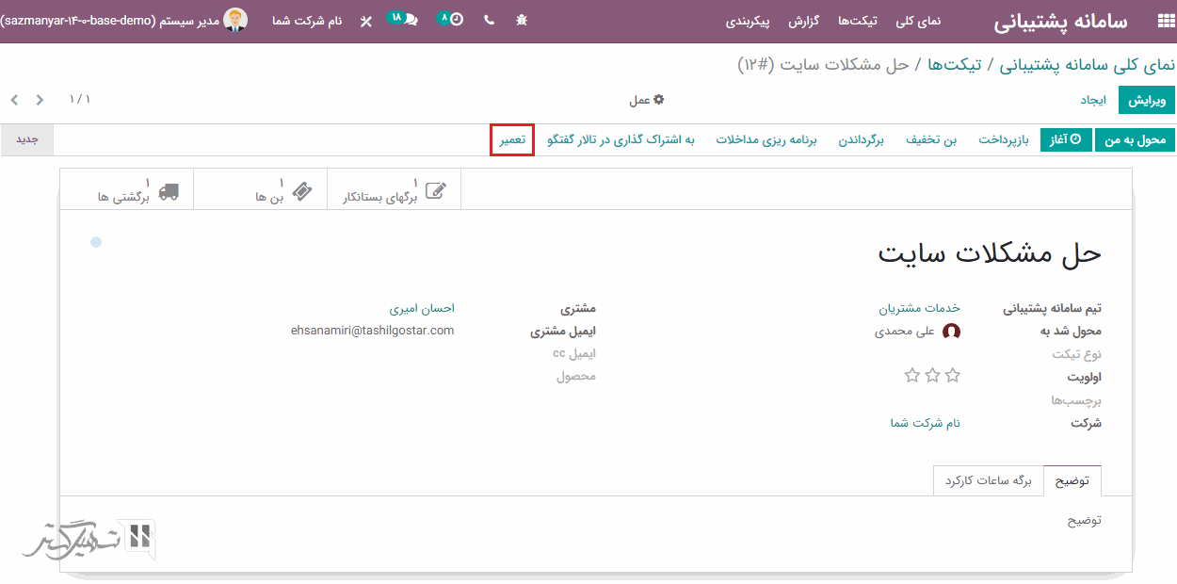This screenshot has width=1177, height=584.
Task: Open the پیکربندی menu
Action: pos(748,20)
